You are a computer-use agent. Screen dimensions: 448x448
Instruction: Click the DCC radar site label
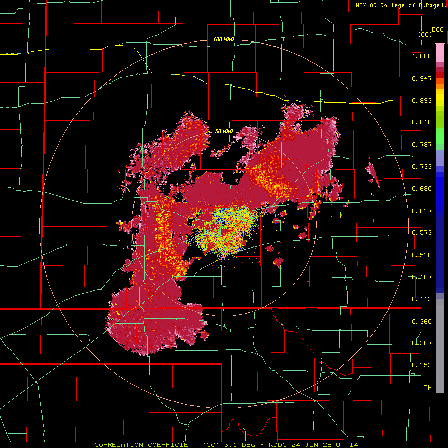[x=437, y=30]
